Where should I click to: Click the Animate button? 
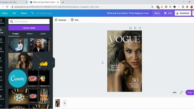tap(61, 20)
